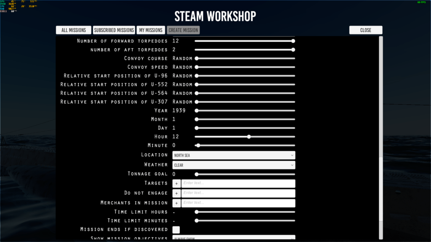This screenshot has width=431, height=242.
Task: Click the forward torpedoes value 12
Action: (176, 41)
